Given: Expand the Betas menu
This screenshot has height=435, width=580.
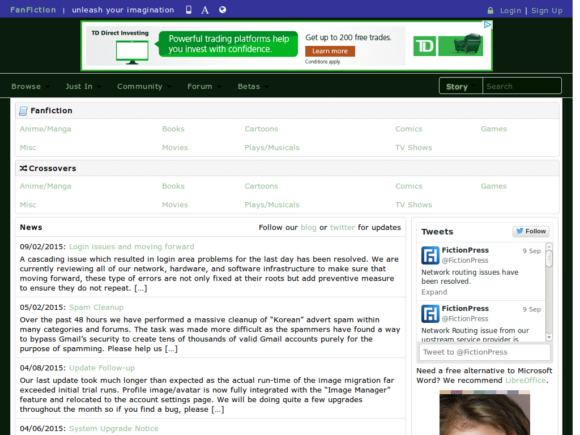Looking at the screenshot, I should (x=253, y=87).
